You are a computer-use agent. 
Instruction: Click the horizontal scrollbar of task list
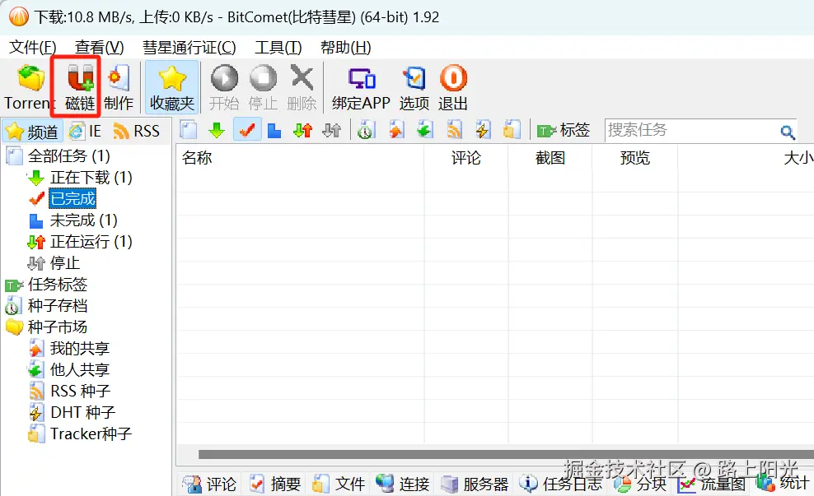[506, 455]
